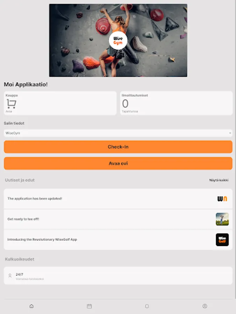Image resolution: width=236 pixels, height=314 pixels.
Task: Open the 'Get ready to tee off!' news
Action: click(x=118, y=219)
